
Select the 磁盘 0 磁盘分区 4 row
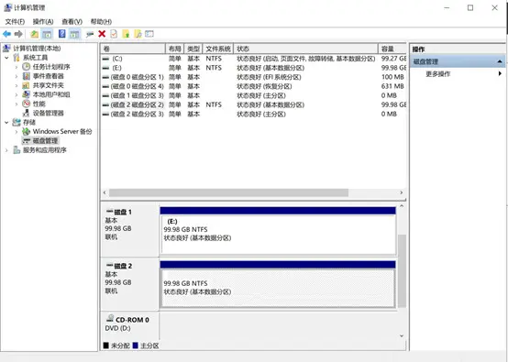pyautogui.click(x=254, y=86)
